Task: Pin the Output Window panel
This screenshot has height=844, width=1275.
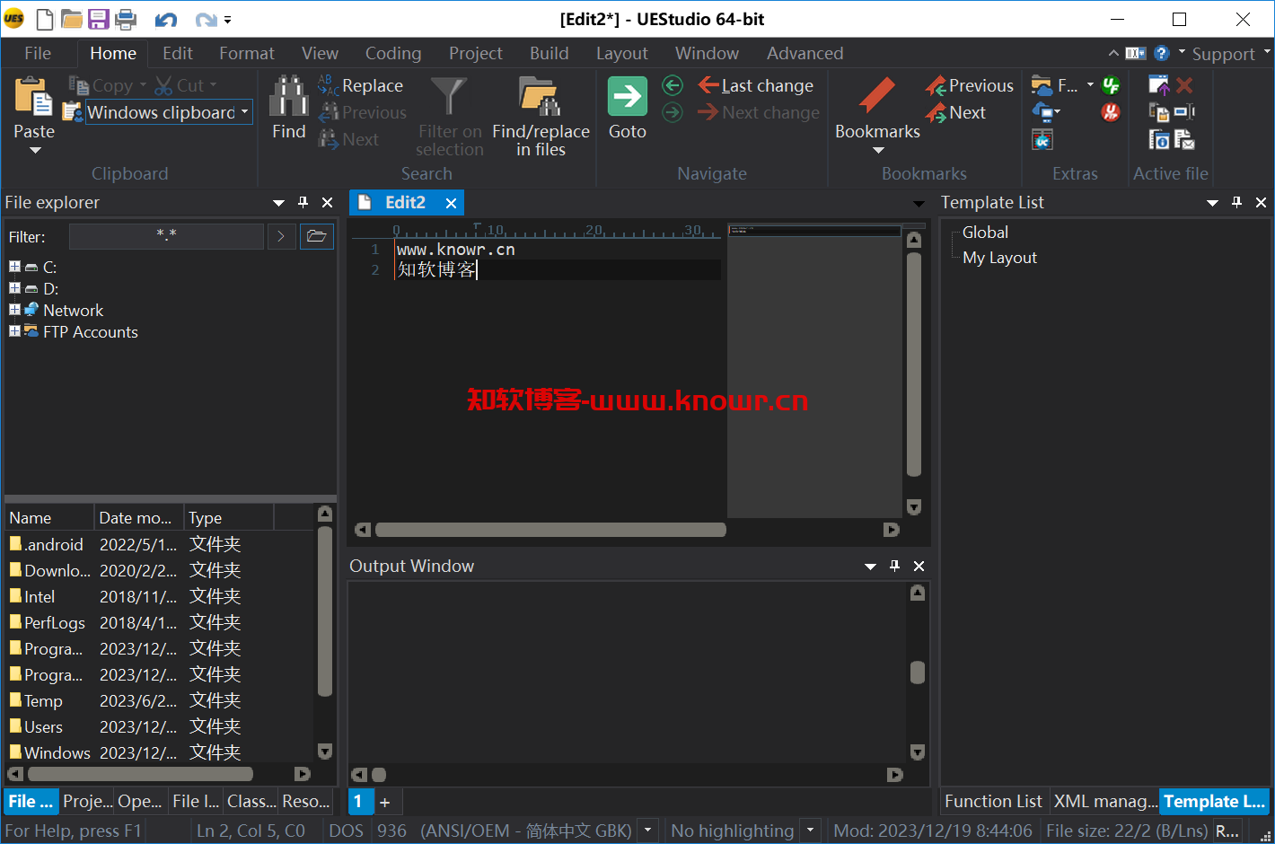Action: pos(894,566)
